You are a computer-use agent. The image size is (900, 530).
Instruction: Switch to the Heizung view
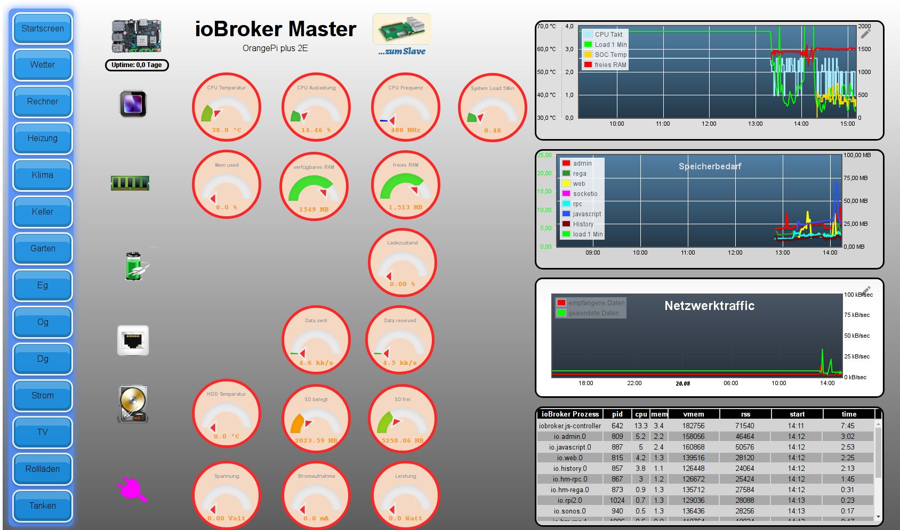(43, 138)
